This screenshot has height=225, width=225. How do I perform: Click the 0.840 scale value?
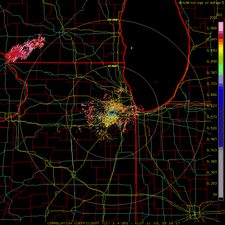[x=212, y=61]
